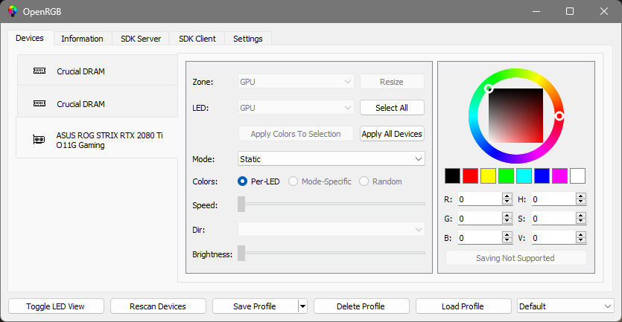The width and height of the screenshot is (622, 322).
Task: Click the S saturation input field
Action: (553, 218)
